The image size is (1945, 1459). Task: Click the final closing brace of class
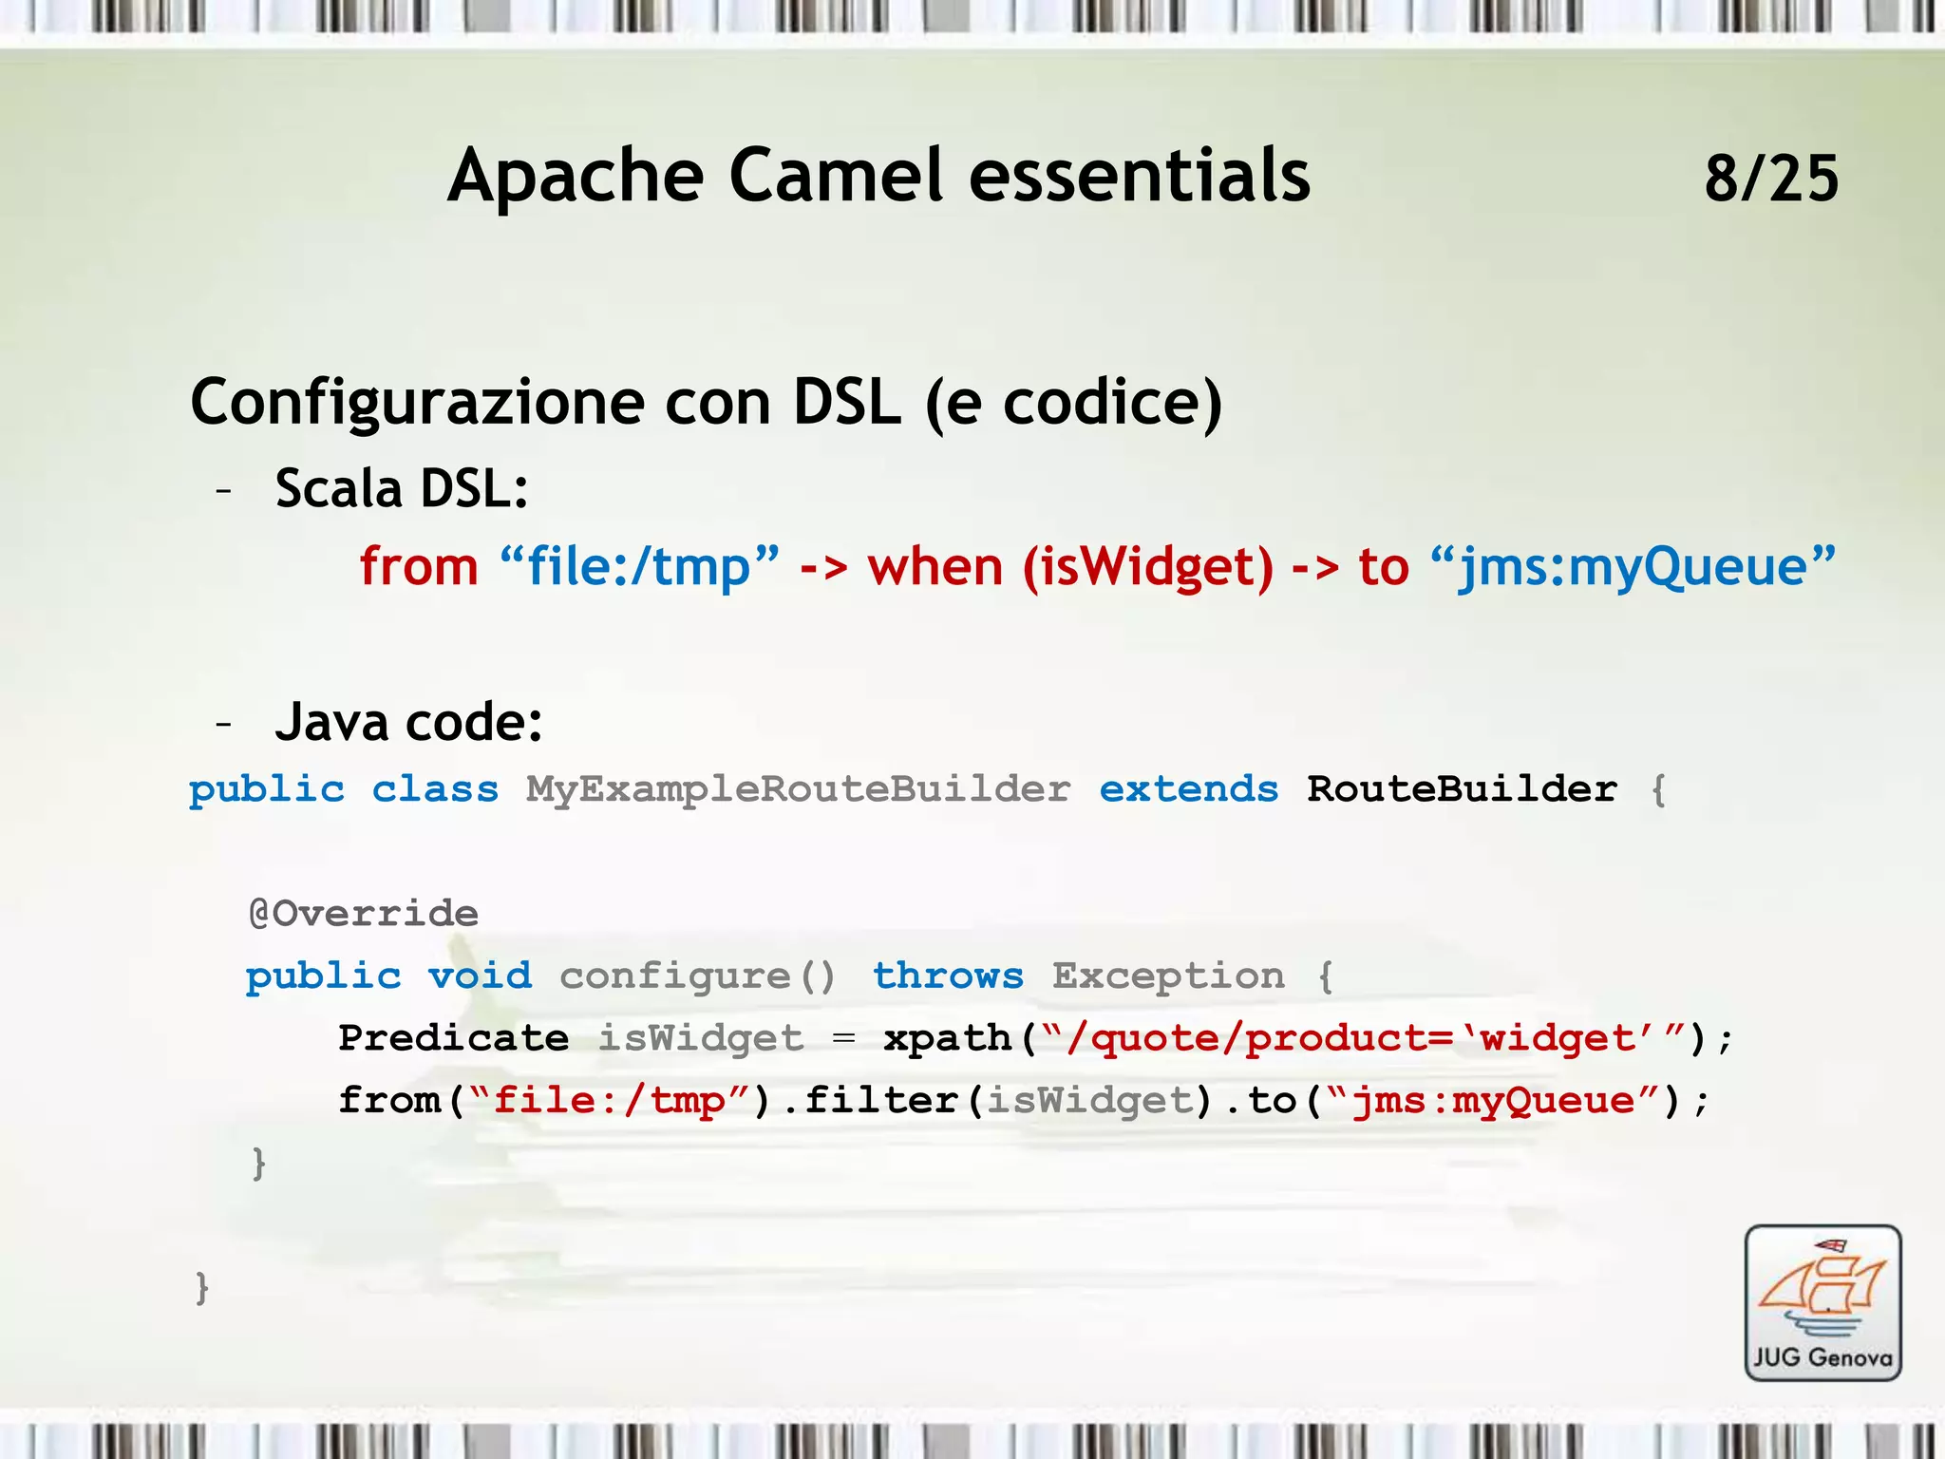[201, 1288]
